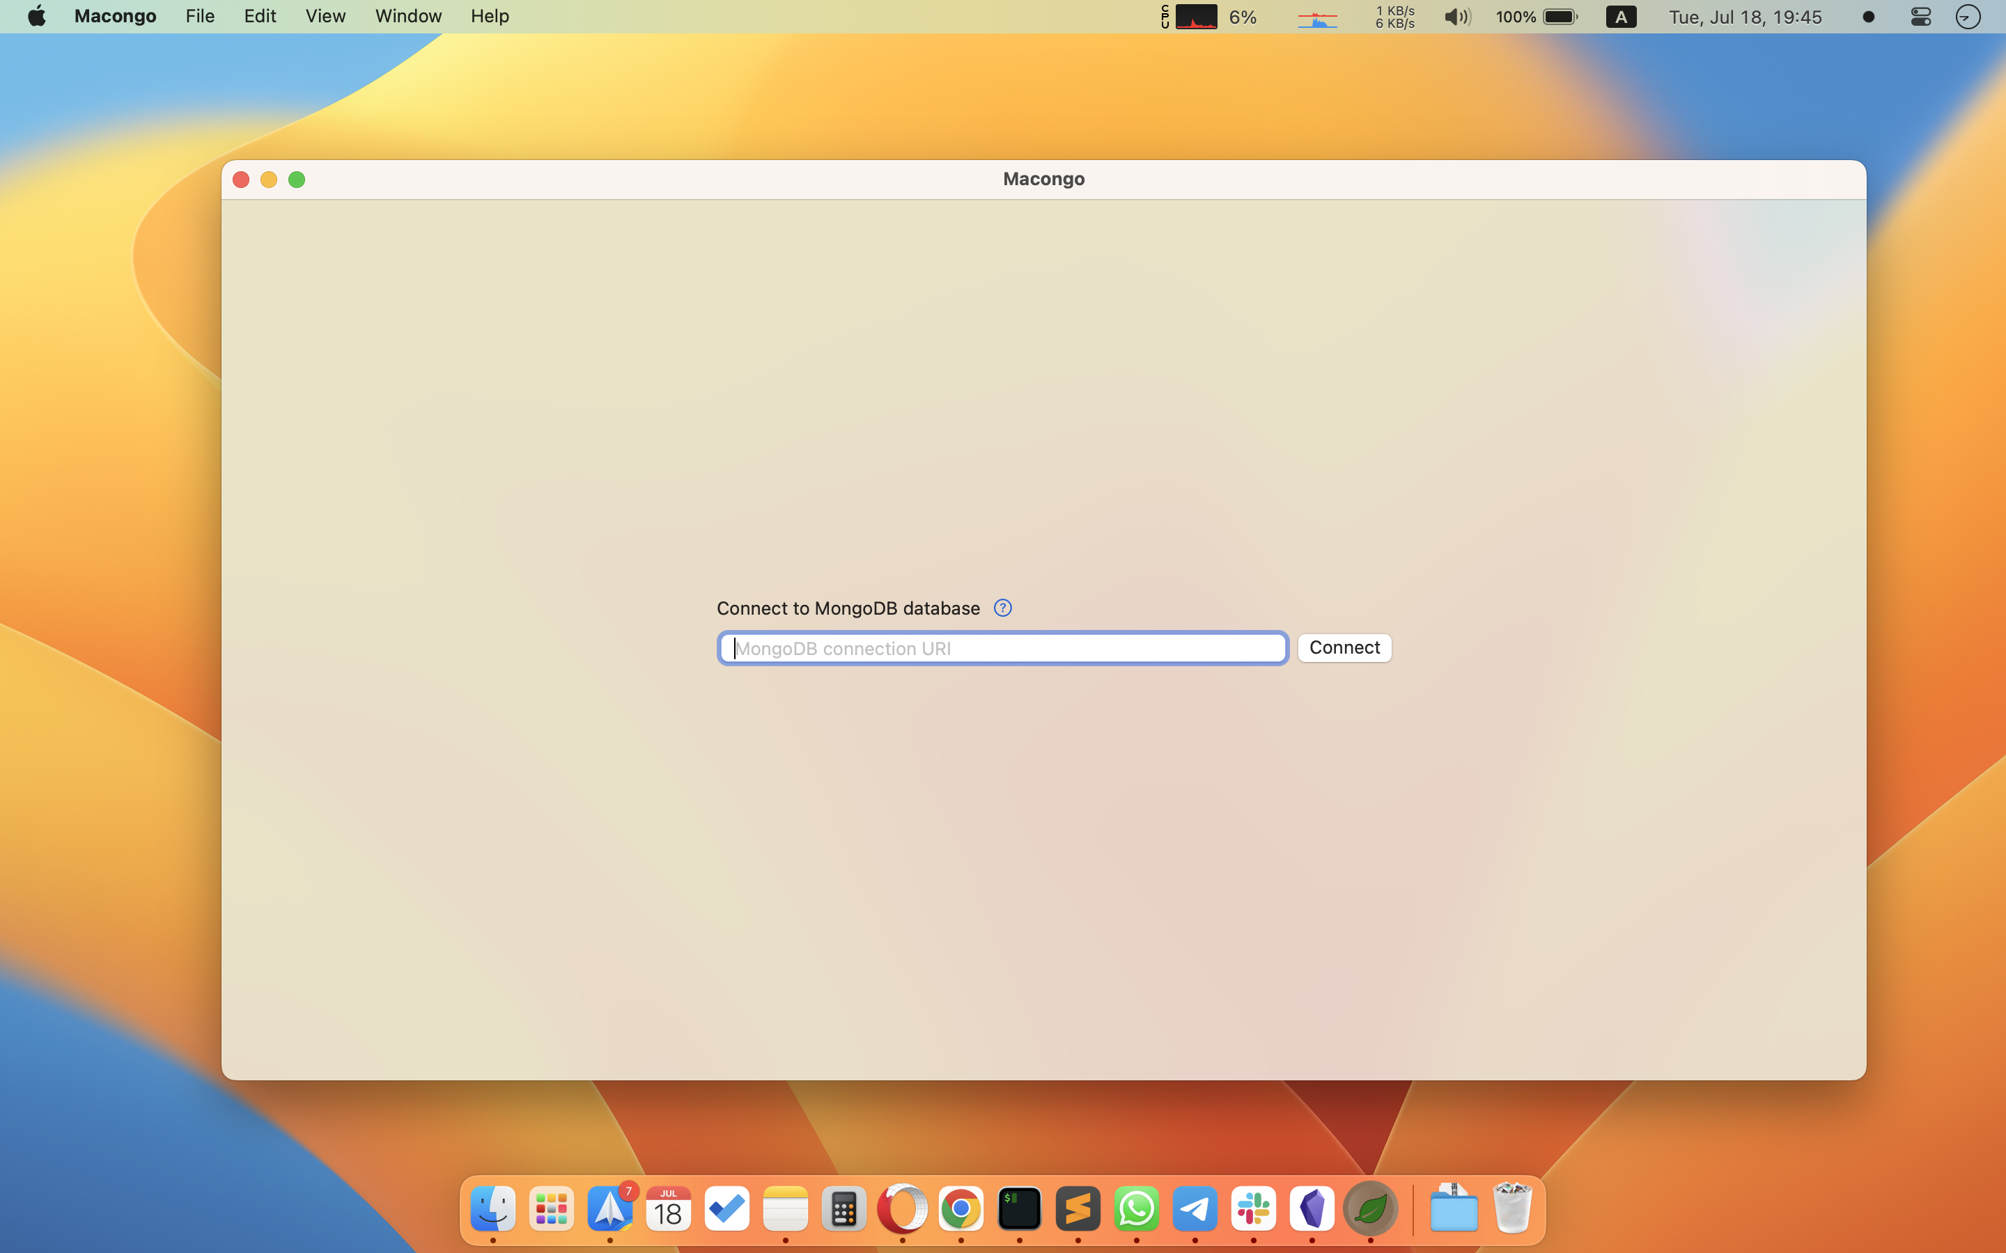Open the Edit menu
2006x1253 pixels.
click(259, 17)
